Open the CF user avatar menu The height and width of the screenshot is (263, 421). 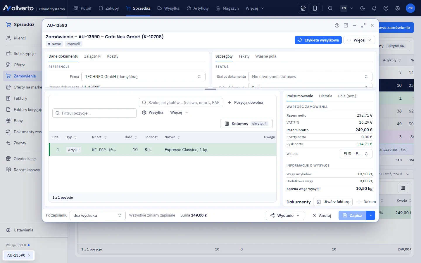coord(410,8)
